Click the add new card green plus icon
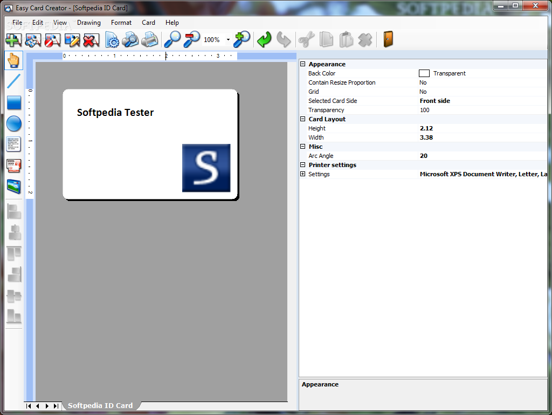Screen dimensions: 552x415 point(13,40)
